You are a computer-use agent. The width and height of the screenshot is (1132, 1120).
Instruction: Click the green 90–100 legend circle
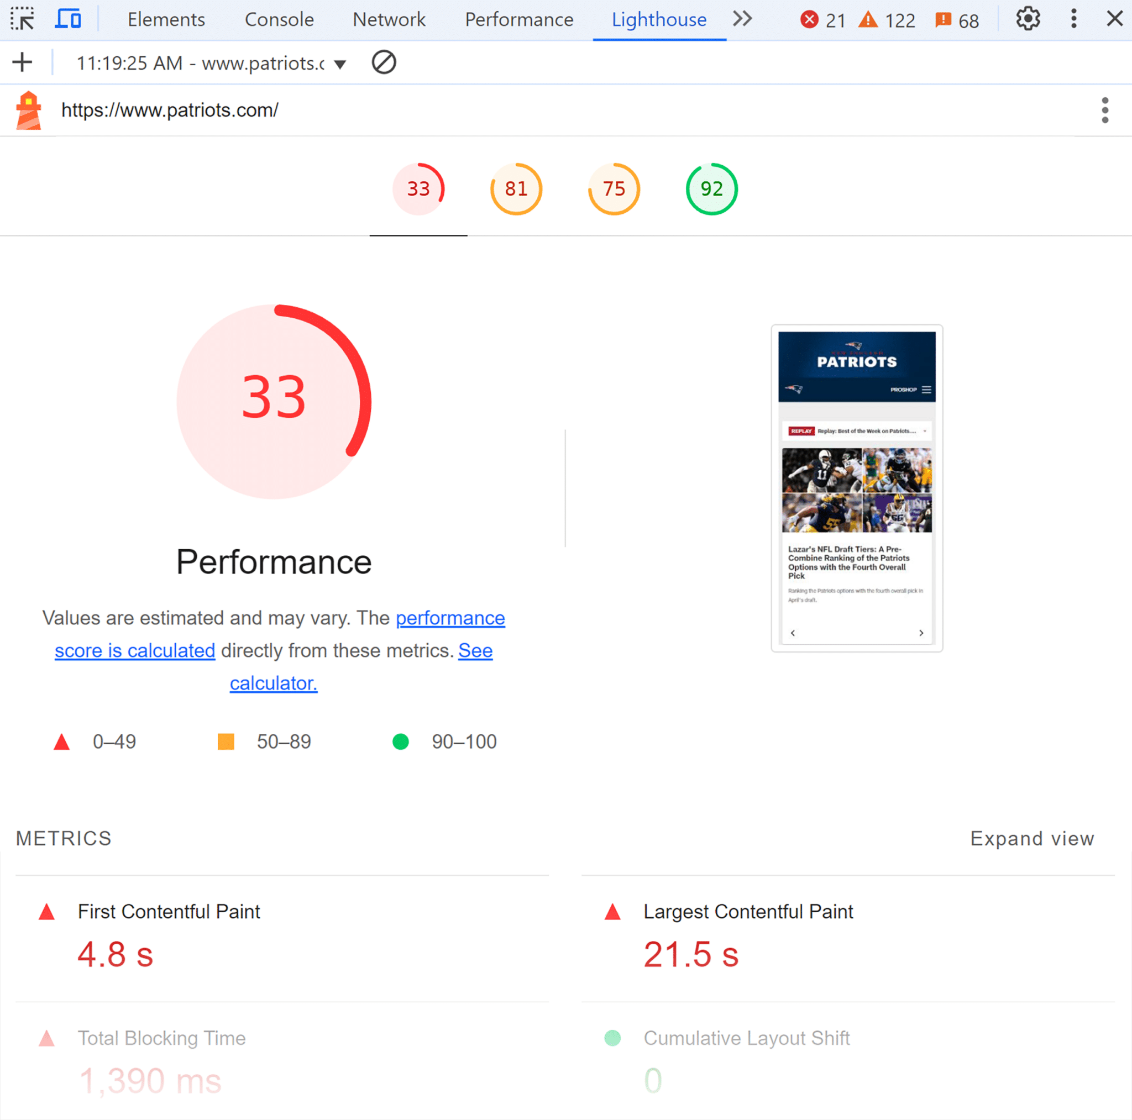(400, 742)
